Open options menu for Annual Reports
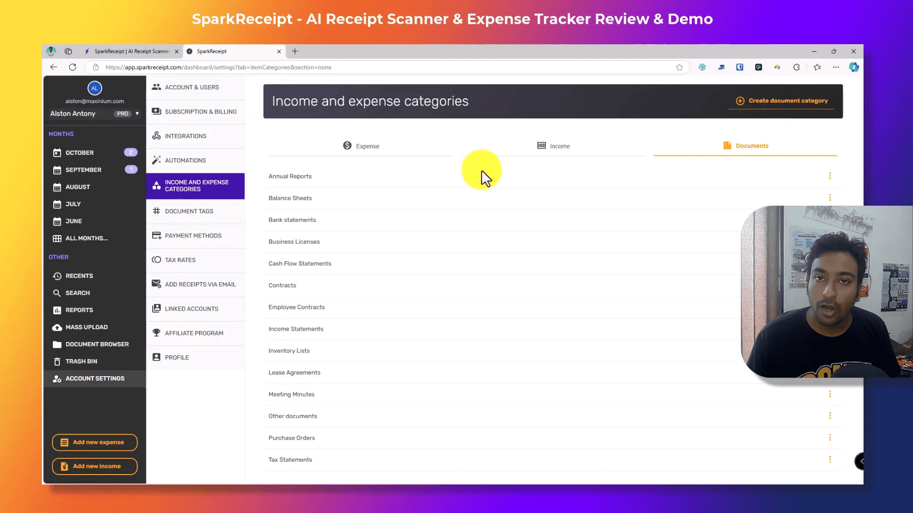The height and width of the screenshot is (513, 913). pos(830,176)
